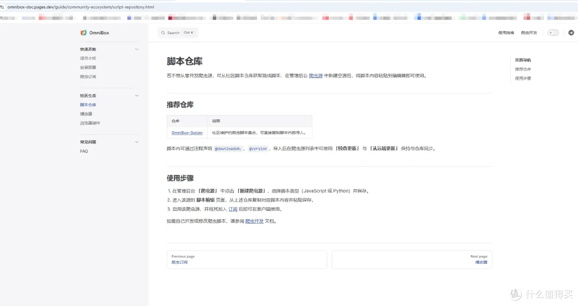Open FAQ in the sidebar

click(84, 151)
